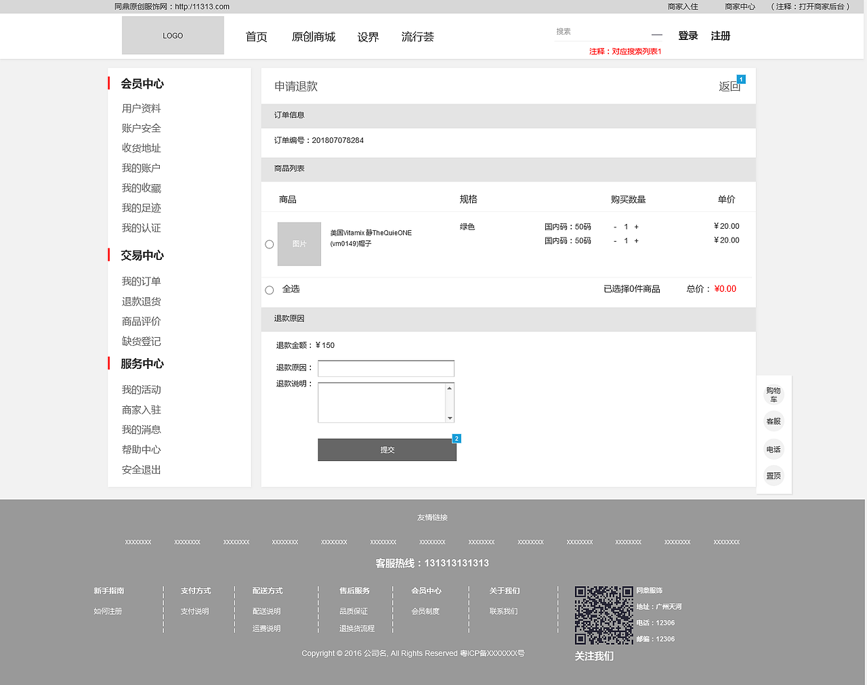Open 我的消息 in sidebar
The image size is (867, 685).
142,430
